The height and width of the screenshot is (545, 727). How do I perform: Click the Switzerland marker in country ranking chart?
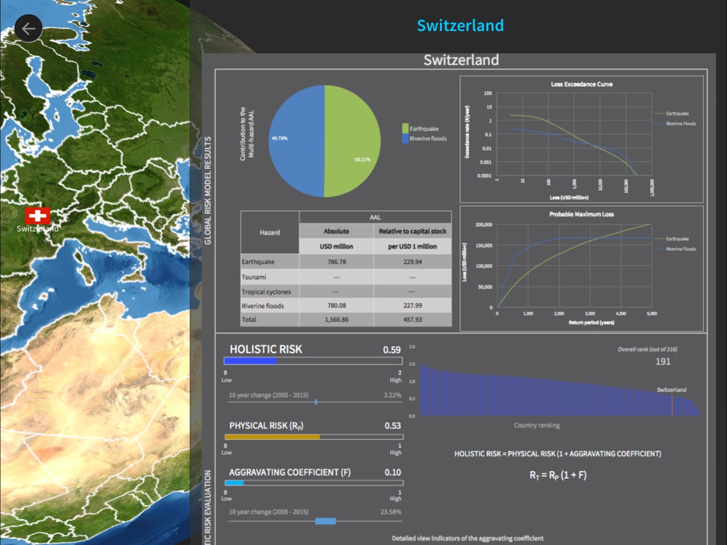[672, 406]
